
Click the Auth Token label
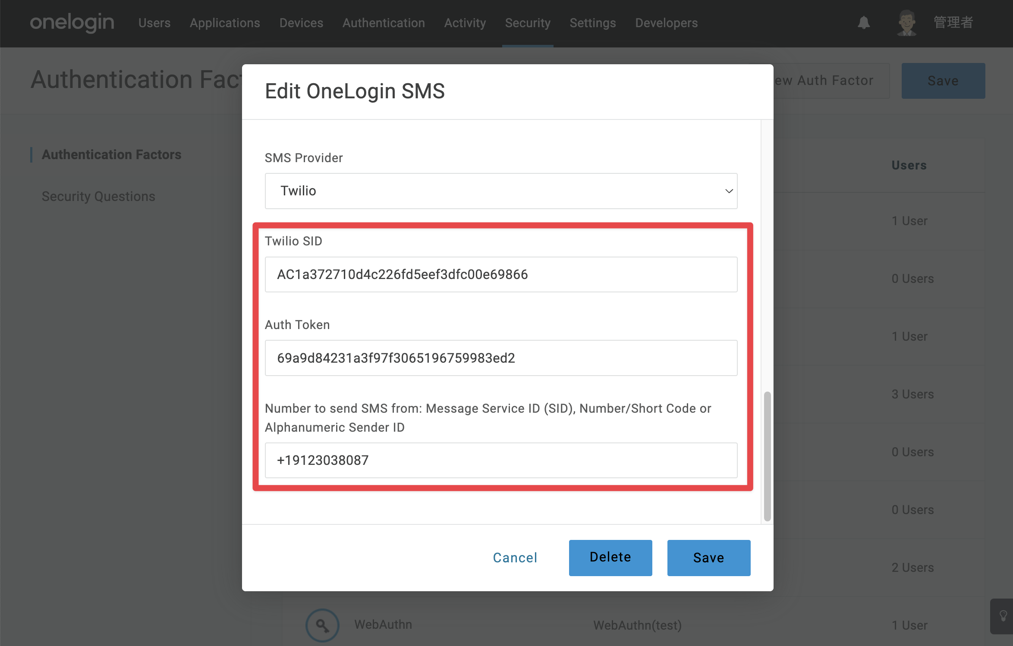click(x=297, y=325)
